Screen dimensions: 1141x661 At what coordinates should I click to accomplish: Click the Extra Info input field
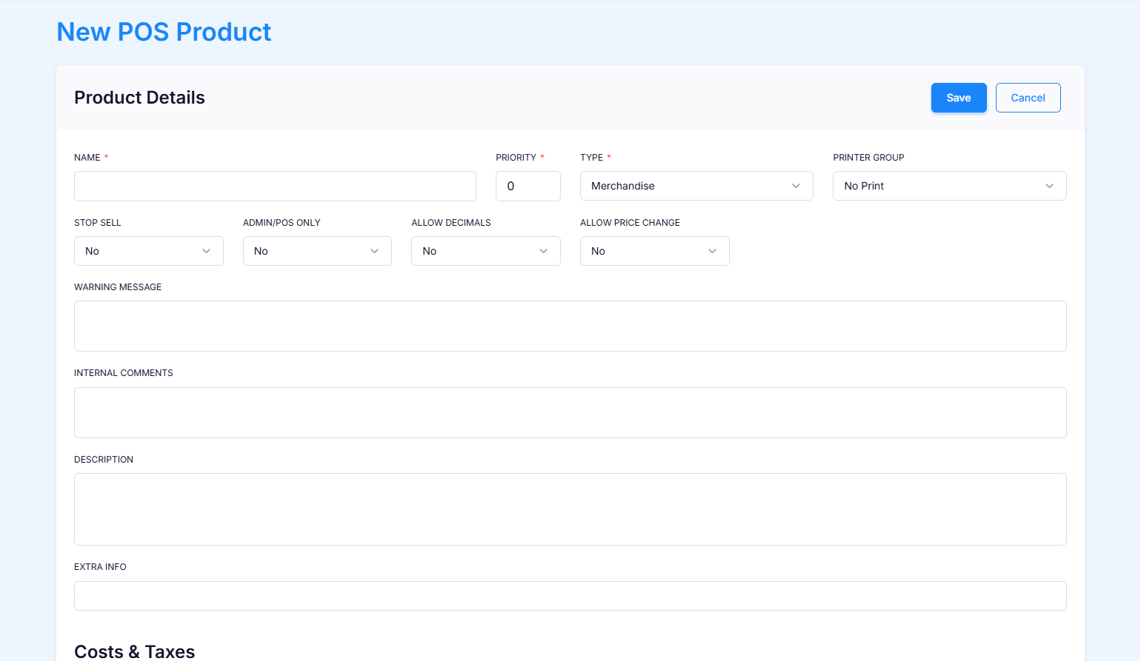pyautogui.click(x=570, y=596)
